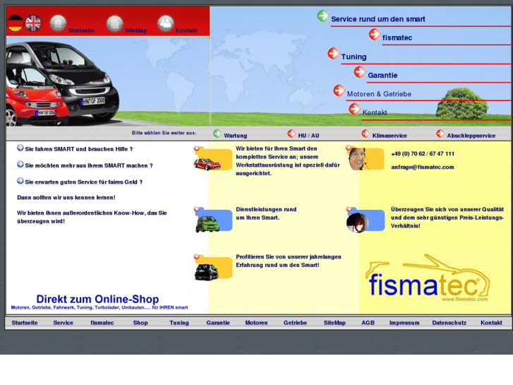Open Kontakt in the footer navigation
This screenshot has height=385, width=513.
pos(491,323)
